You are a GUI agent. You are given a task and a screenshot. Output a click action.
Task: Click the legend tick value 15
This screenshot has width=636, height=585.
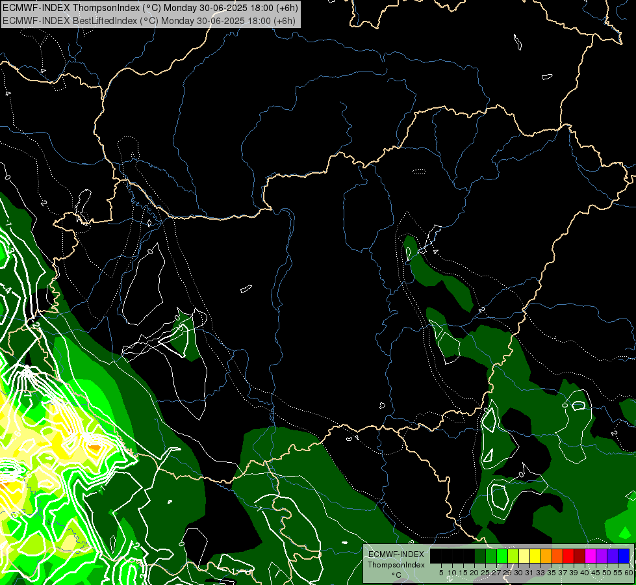pyautogui.click(x=464, y=573)
